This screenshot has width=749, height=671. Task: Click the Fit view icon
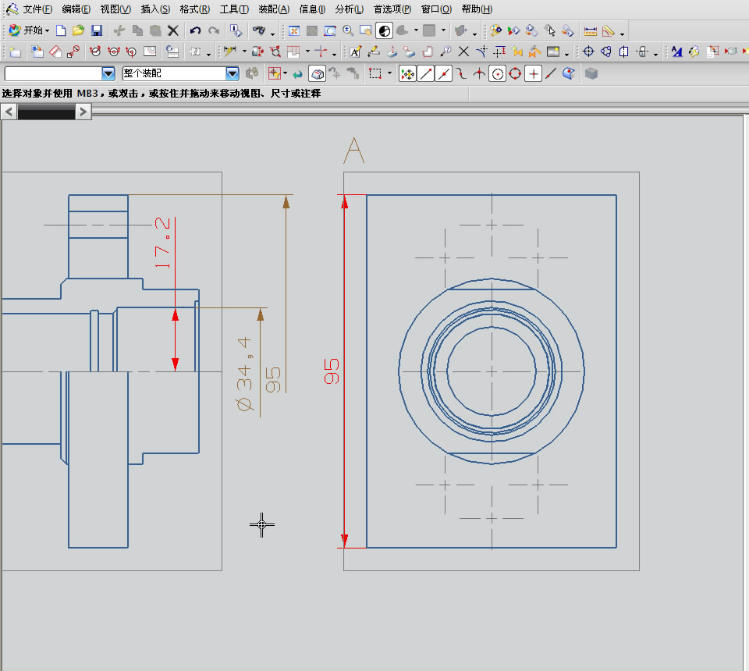click(x=294, y=31)
